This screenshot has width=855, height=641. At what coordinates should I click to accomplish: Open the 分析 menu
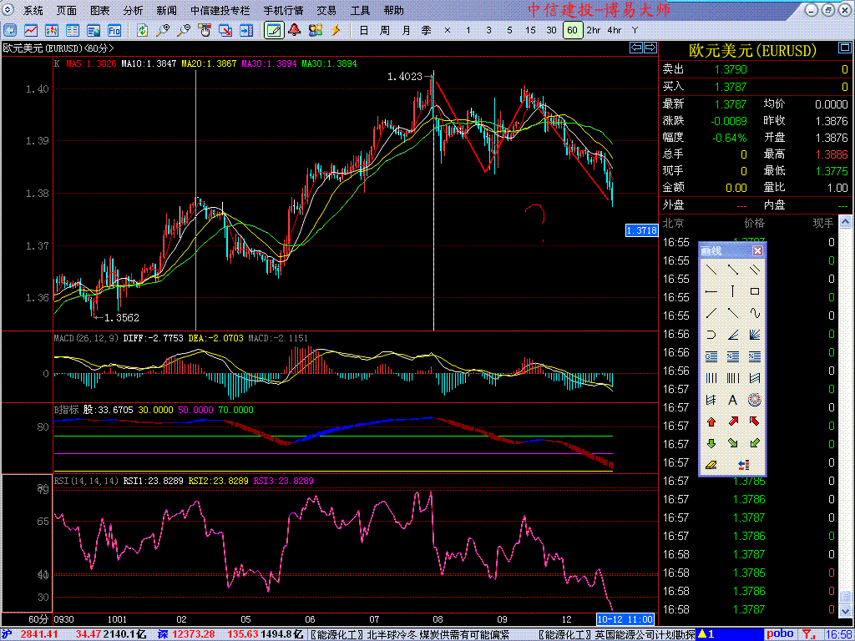[133, 11]
